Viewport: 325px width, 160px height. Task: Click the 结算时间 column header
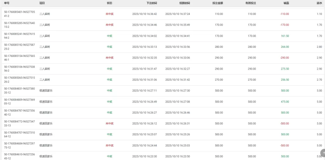(x=184, y=3)
